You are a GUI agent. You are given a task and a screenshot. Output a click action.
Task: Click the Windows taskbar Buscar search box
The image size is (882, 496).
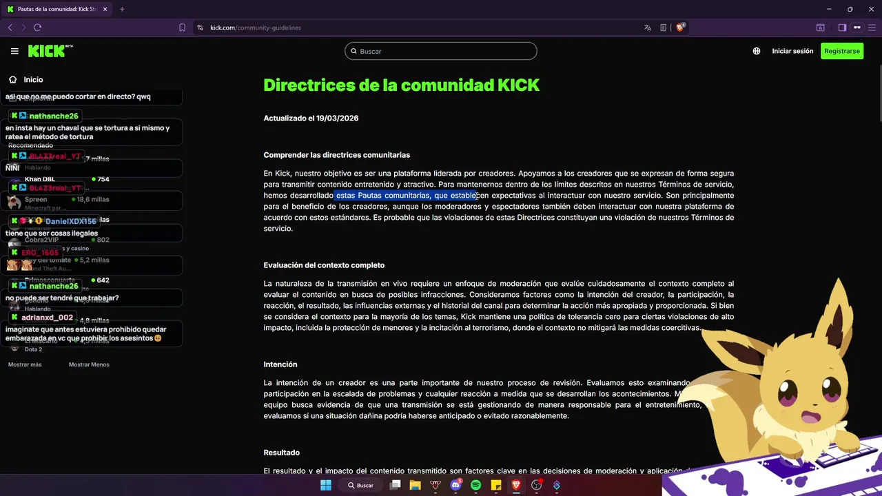coord(361,485)
